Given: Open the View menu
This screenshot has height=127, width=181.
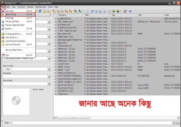Looking at the screenshot, I should pyautogui.click(x=14, y=7).
